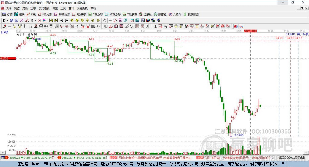The width and height of the screenshot is (309, 167).
Task: Click the SZ399001 深证成指 status entry
Action: (x=292, y=158)
